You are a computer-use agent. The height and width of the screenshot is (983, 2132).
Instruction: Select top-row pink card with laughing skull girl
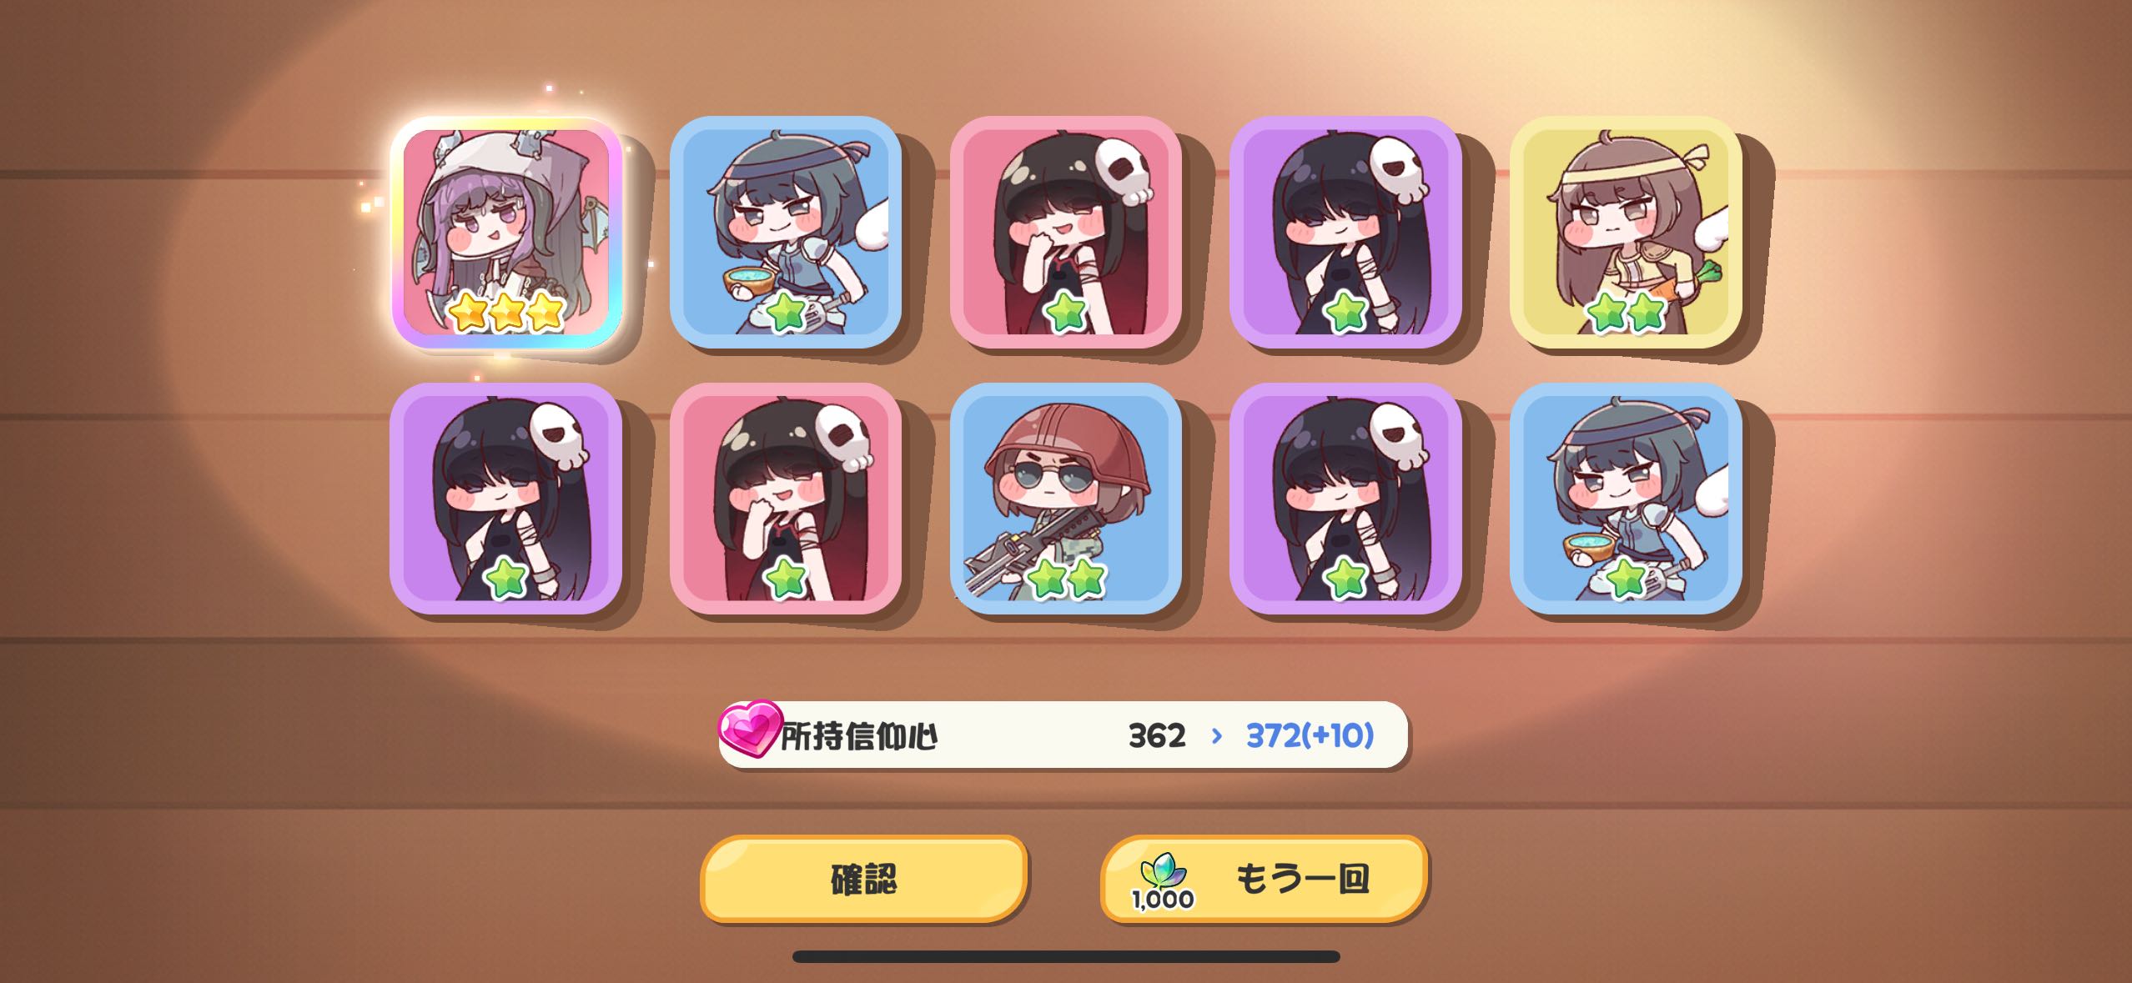(x=1066, y=232)
